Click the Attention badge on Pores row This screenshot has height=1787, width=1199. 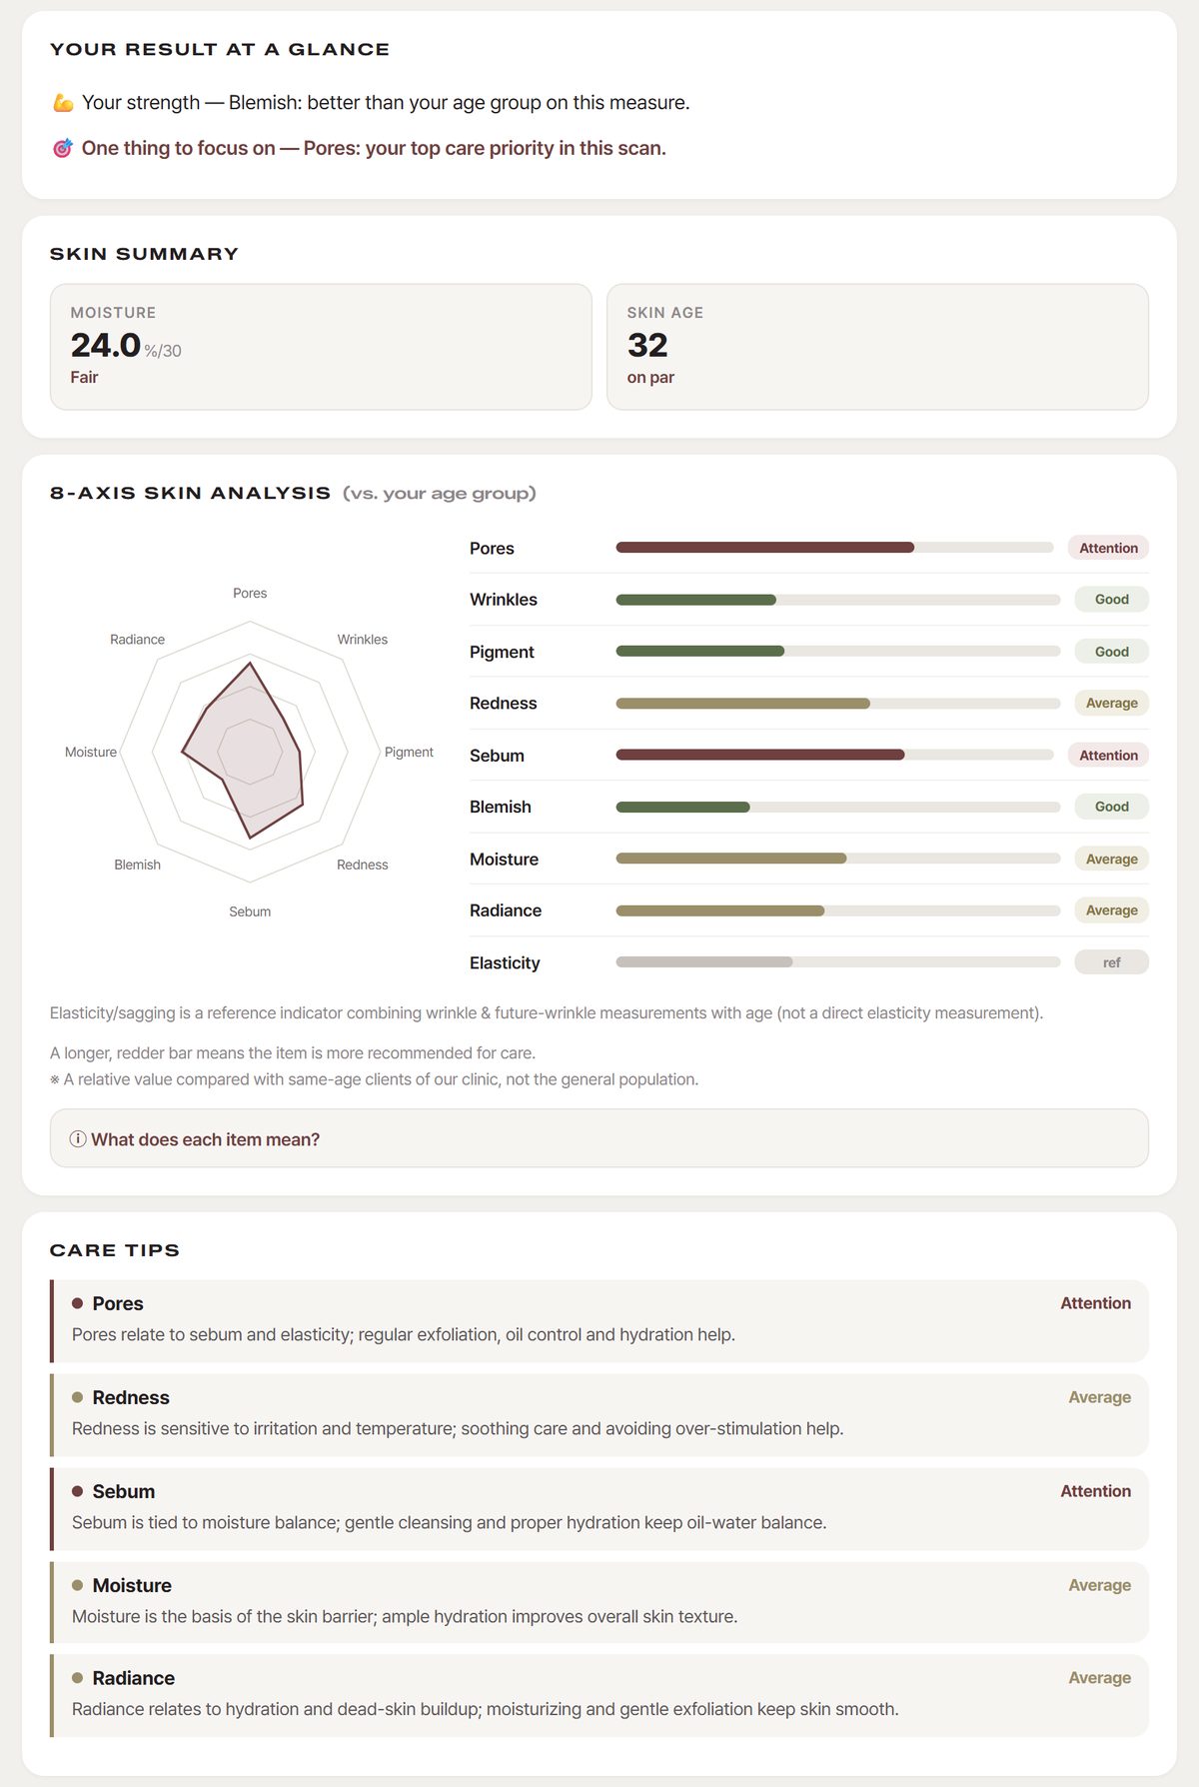click(x=1108, y=548)
